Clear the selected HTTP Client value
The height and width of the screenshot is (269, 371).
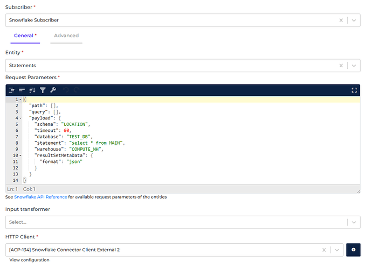[324, 250]
